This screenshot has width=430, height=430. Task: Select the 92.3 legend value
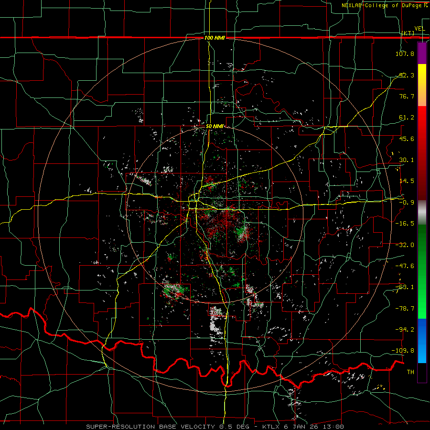click(x=407, y=75)
